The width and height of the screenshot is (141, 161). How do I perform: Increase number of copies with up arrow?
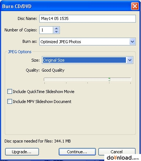(x=56, y=28)
